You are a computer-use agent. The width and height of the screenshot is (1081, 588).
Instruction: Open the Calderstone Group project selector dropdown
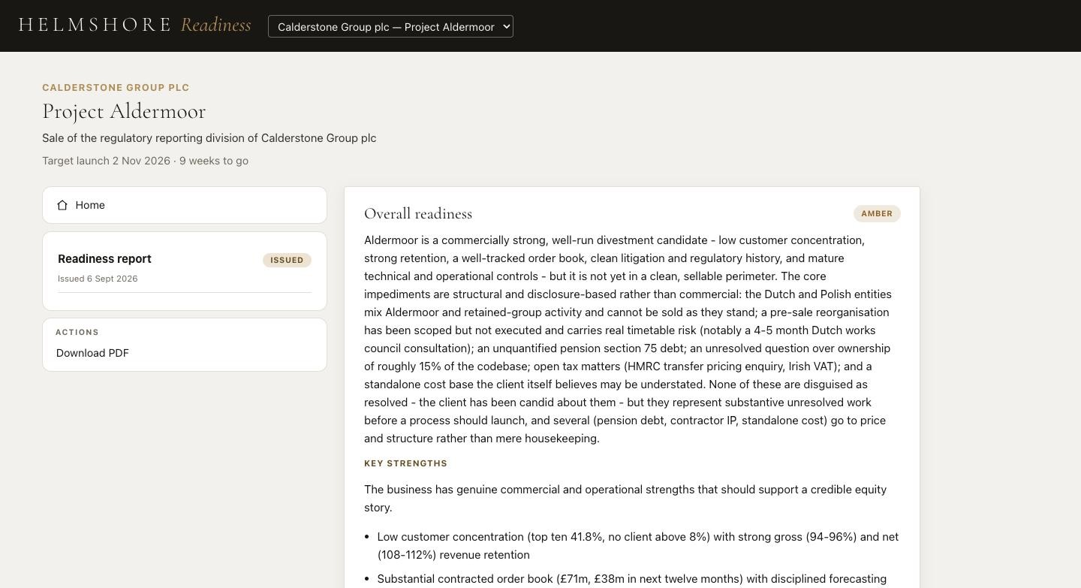390,26
